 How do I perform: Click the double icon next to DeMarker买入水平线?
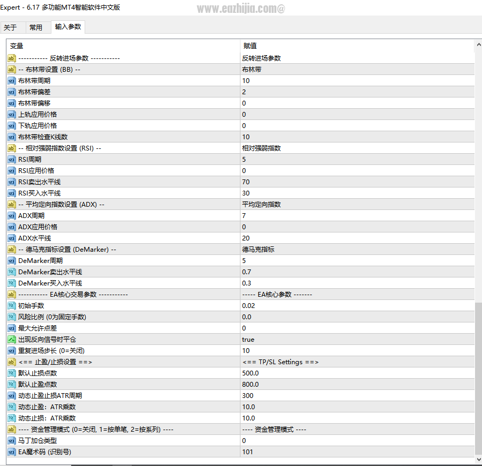click(11, 283)
